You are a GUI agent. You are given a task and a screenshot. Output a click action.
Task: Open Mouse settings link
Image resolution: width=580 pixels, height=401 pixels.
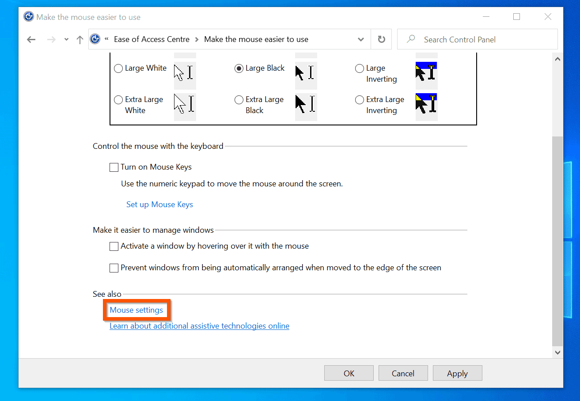coord(136,310)
